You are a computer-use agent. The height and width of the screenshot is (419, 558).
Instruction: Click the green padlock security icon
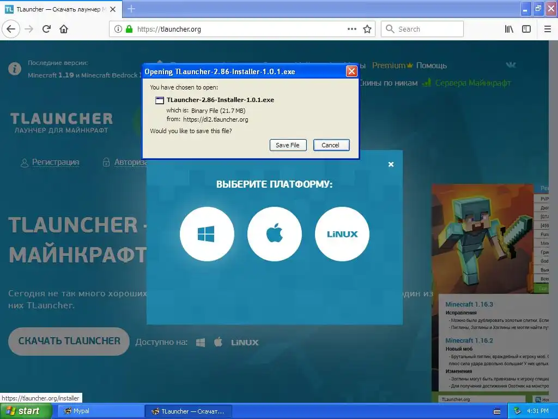coord(129,29)
